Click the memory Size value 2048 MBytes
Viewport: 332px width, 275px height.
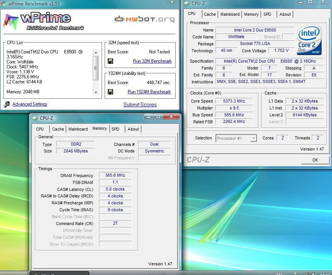(76, 151)
